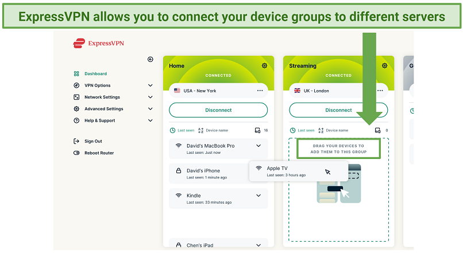Sort Home devices by Last seen
463x260 pixels.
pos(182,130)
